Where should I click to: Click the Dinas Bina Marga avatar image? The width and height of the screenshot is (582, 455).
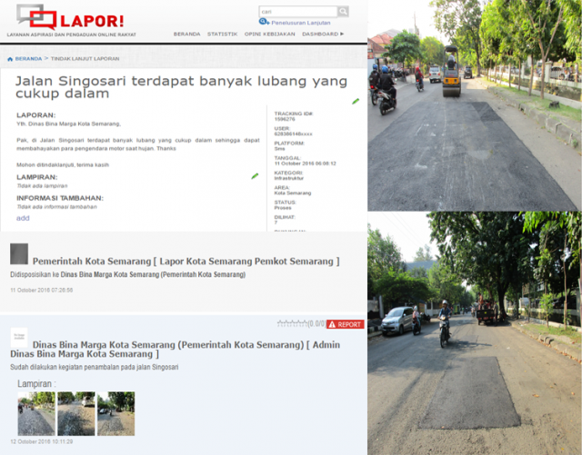tap(19, 337)
